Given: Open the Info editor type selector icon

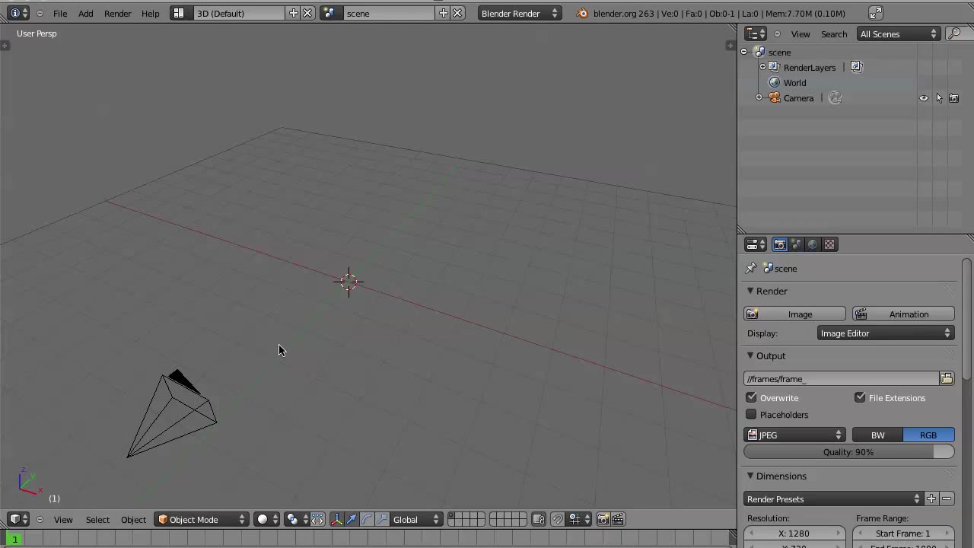Looking at the screenshot, I should click(18, 13).
